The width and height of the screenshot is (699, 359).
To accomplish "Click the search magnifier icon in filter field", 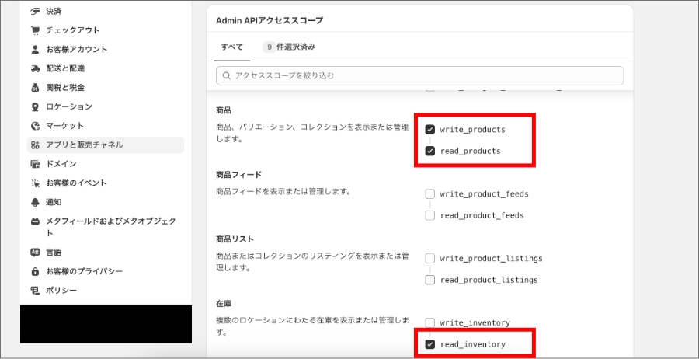I will [x=227, y=76].
